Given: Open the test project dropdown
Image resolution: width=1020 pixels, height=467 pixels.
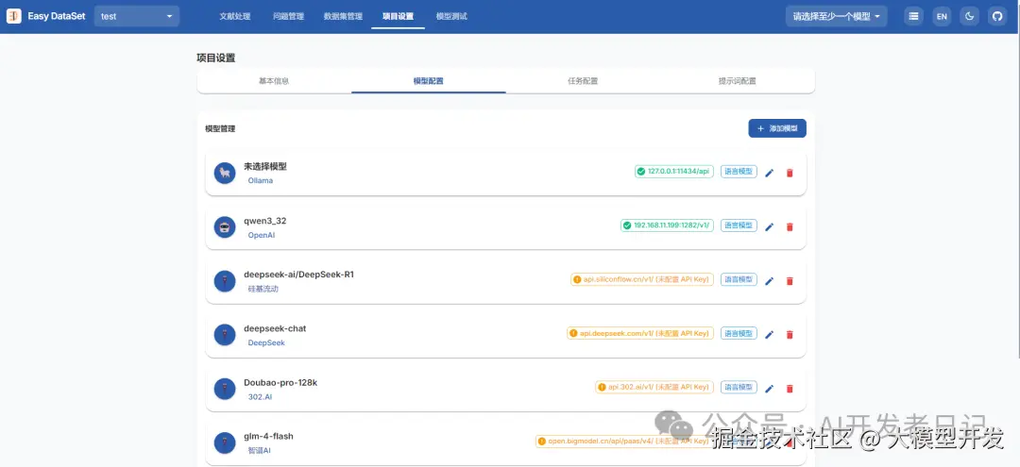Looking at the screenshot, I should pos(137,16).
